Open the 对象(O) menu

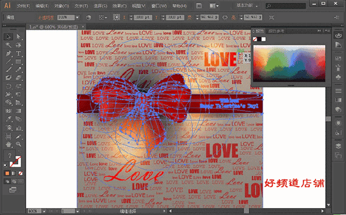[61, 6]
